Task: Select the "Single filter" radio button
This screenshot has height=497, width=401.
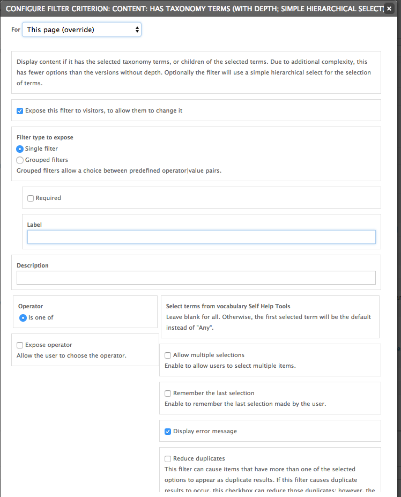Action: click(x=20, y=149)
